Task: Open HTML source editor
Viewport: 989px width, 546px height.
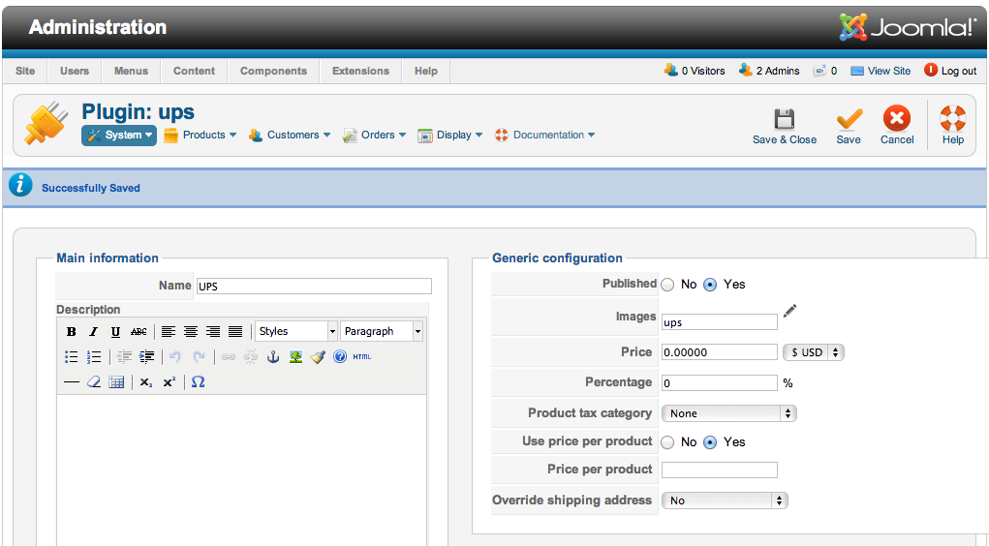Action: coord(362,357)
